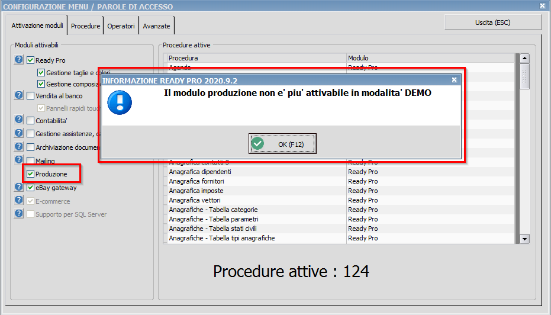Open help icon next to Contabilita'
Viewport: 551px width, 315px height.
pyautogui.click(x=18, y=120)
